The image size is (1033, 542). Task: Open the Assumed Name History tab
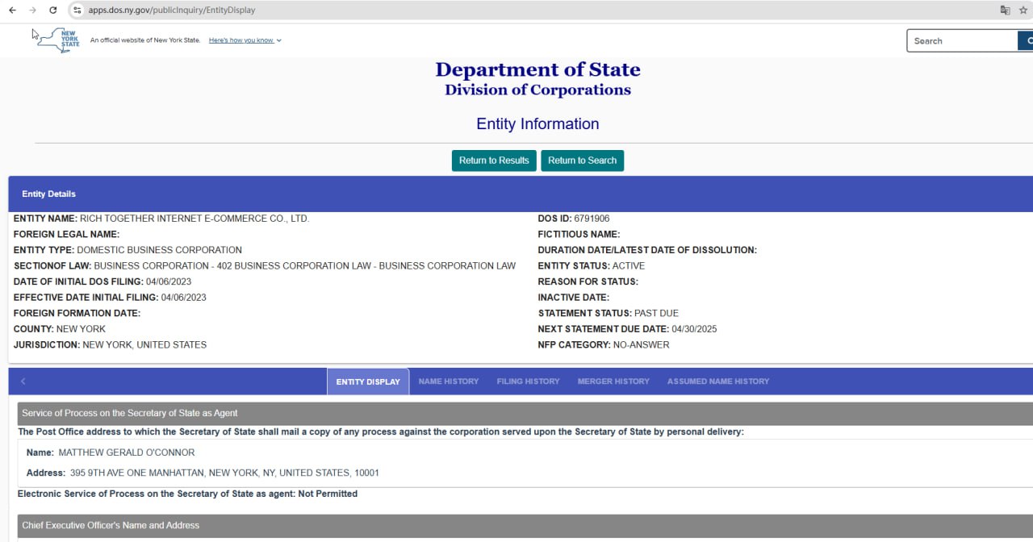tap(717, 381)
